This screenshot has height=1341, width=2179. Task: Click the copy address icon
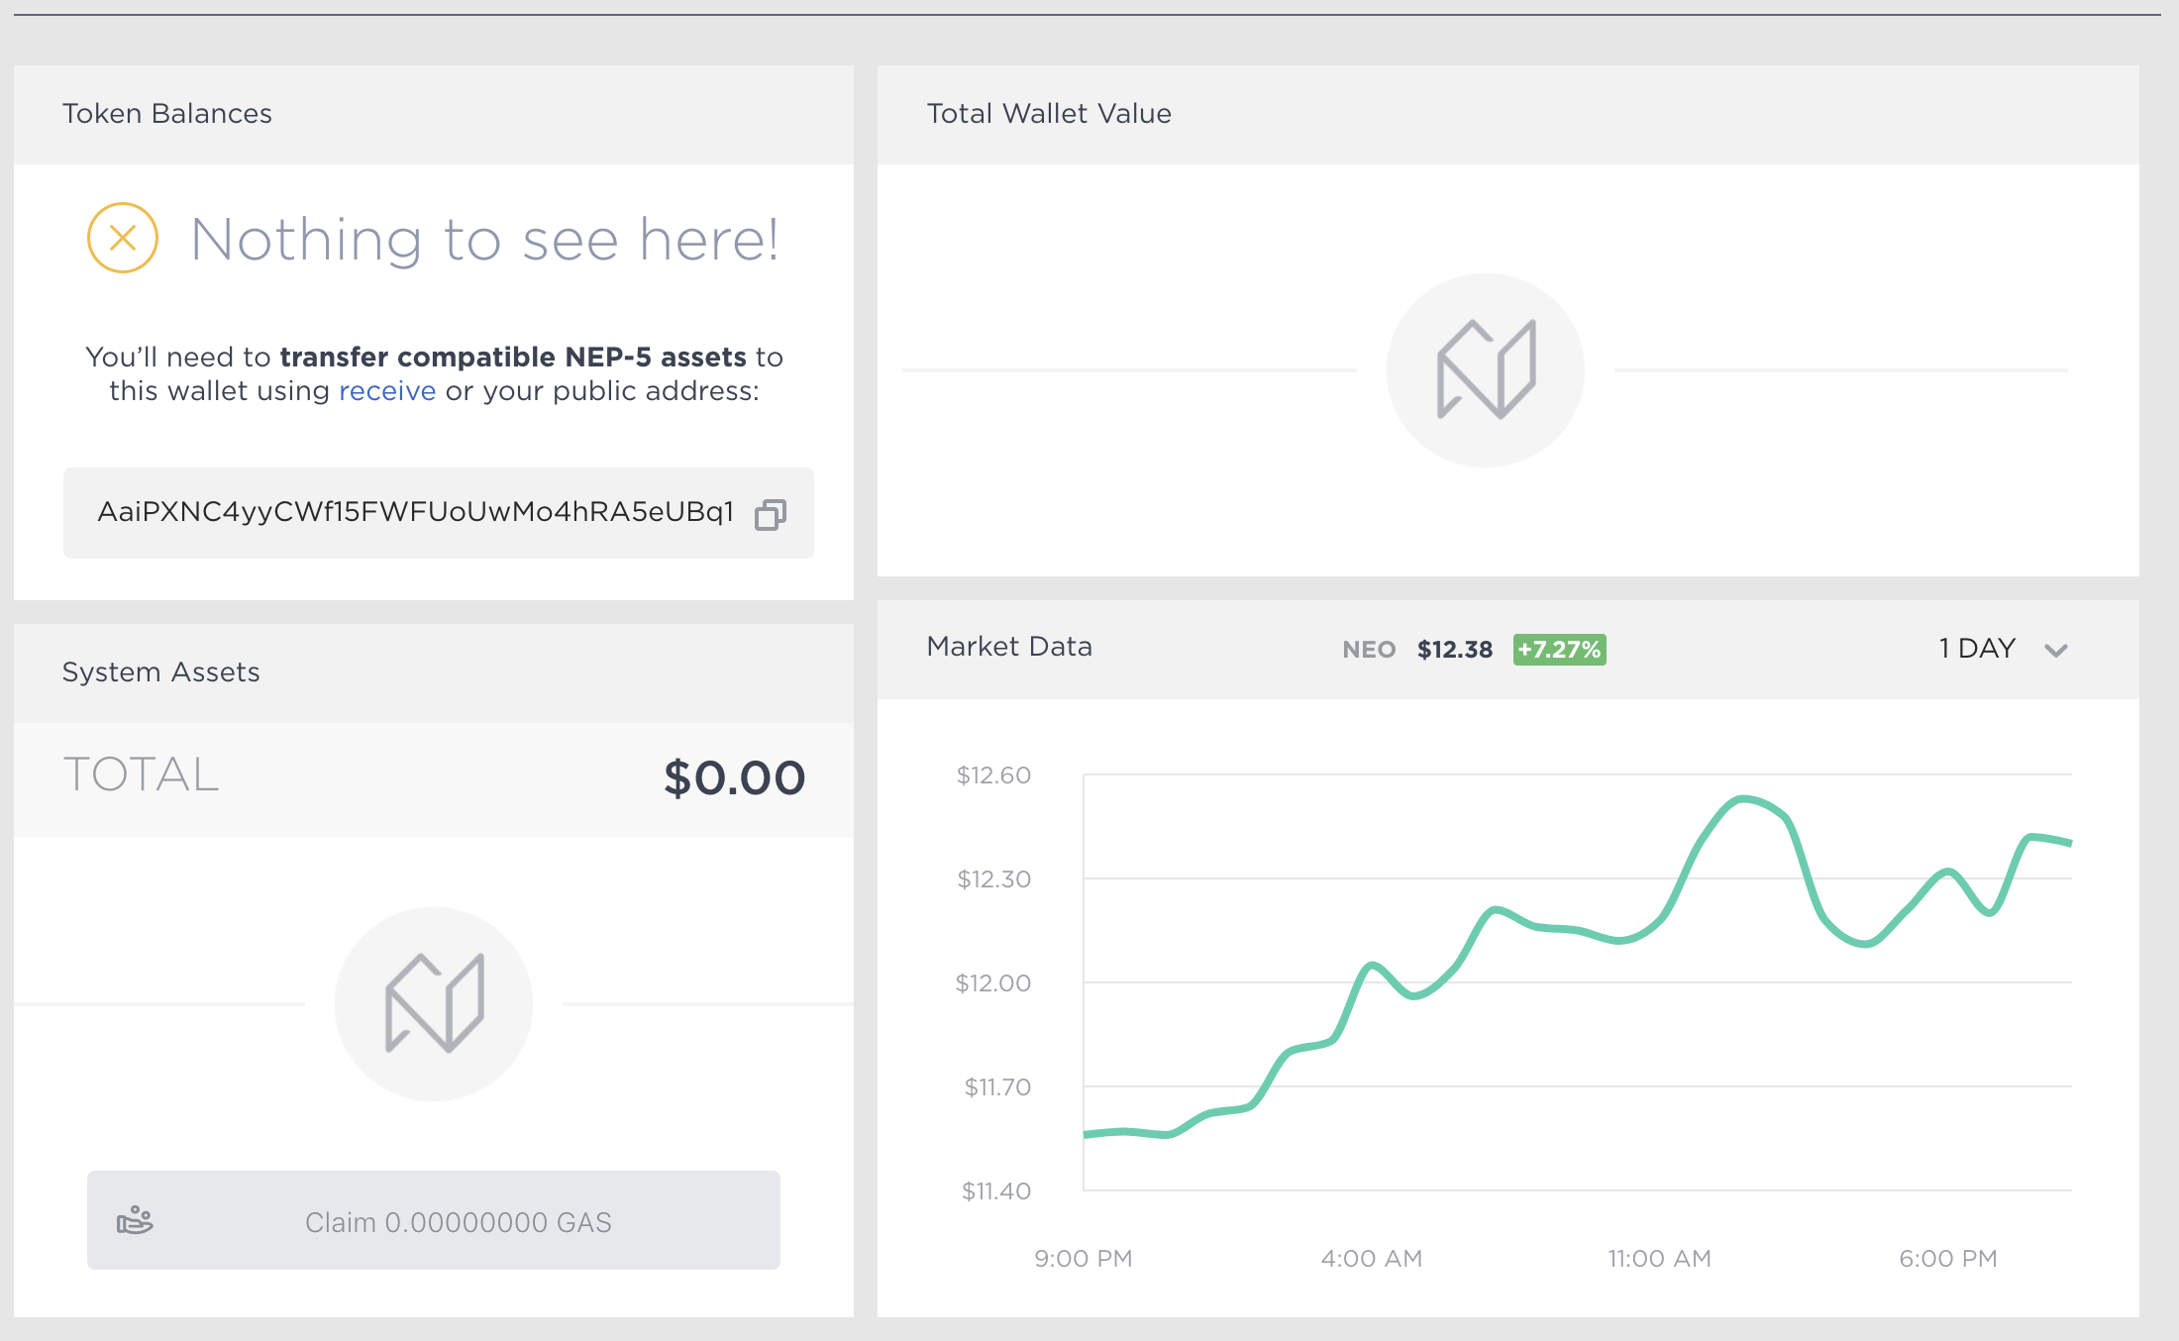770,513
